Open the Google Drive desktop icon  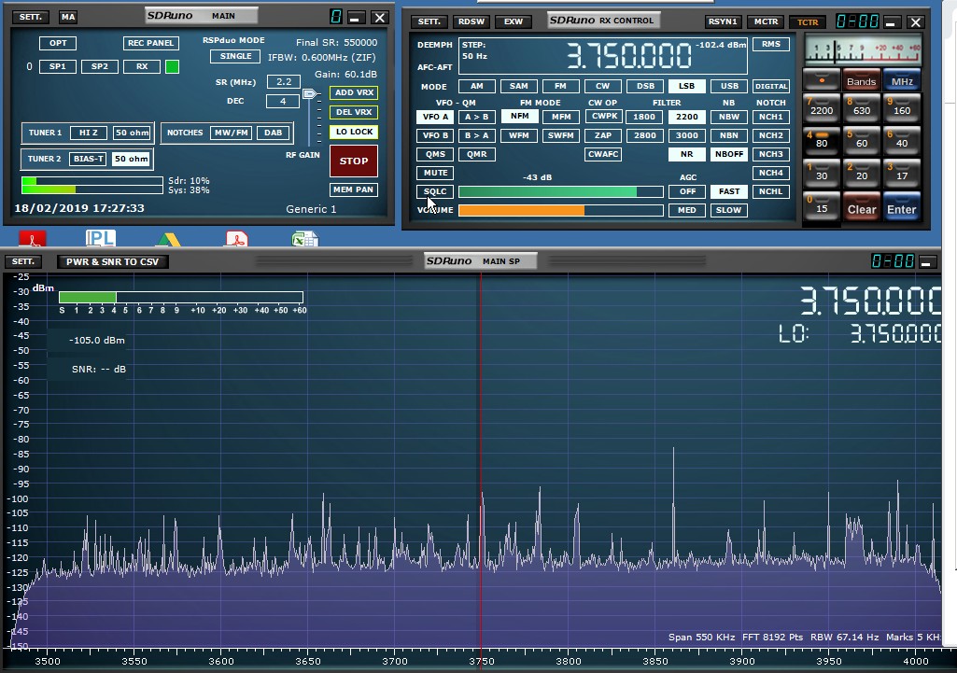168,239
